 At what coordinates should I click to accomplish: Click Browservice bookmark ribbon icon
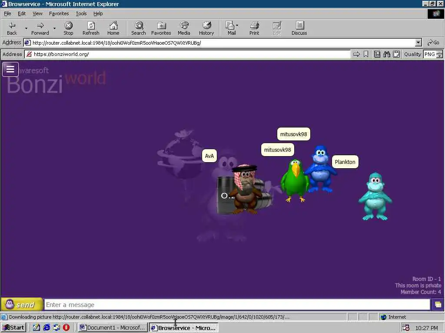[x=366, y=54]
